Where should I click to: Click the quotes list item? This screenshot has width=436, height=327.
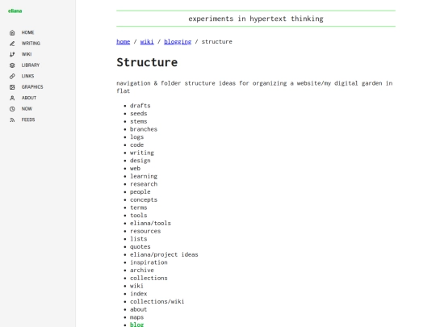140,246
